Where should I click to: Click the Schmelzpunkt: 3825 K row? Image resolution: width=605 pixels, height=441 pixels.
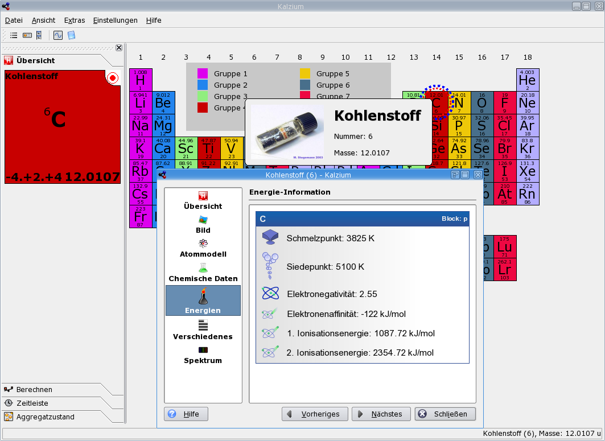pos(363,238)
